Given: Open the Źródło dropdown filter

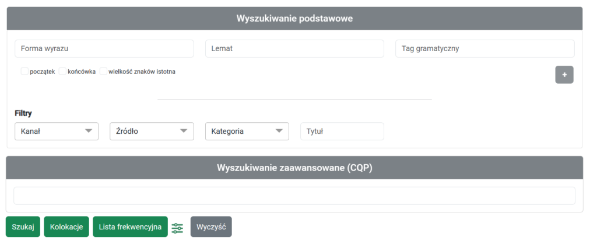Looking at the screenshot, I should tap(152, 132).
